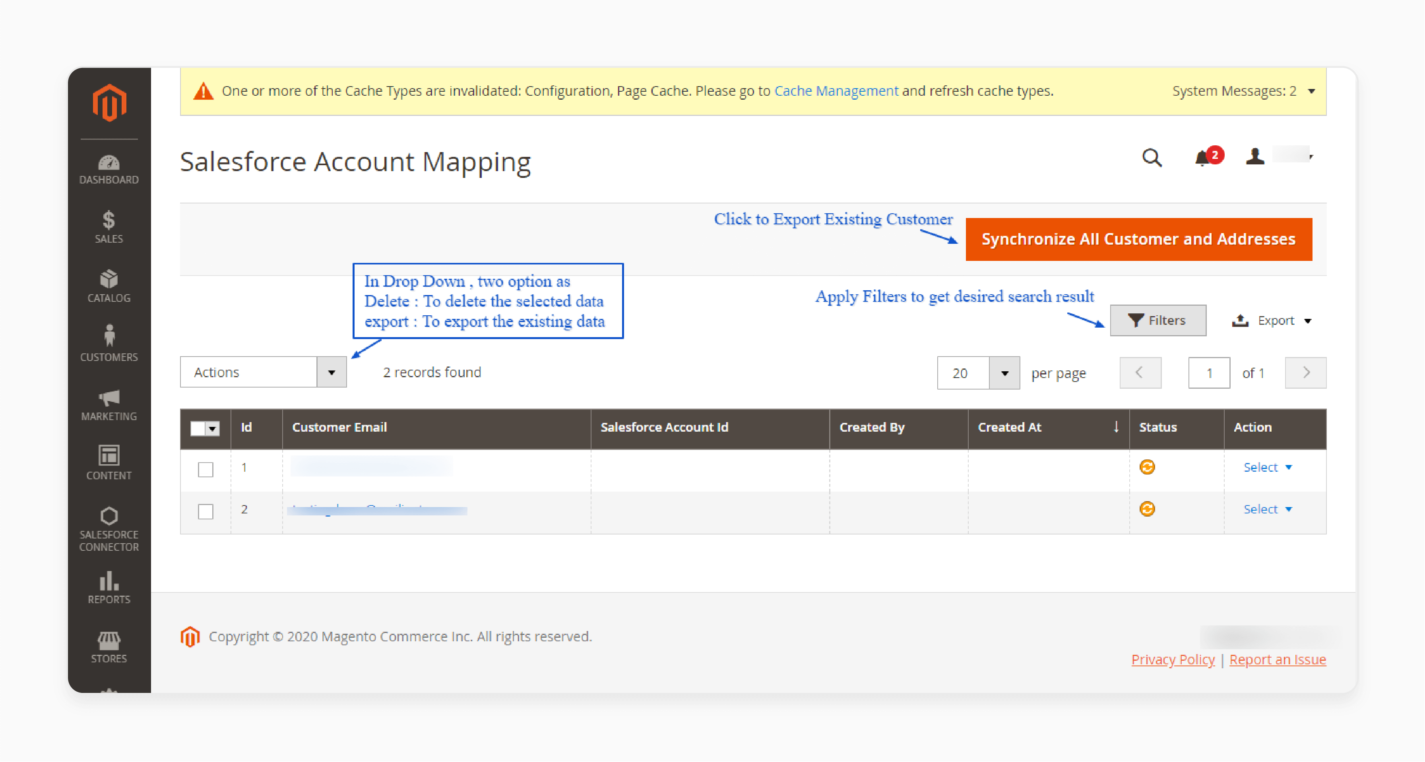Click the Magento logo in footer

click(190, 637)
